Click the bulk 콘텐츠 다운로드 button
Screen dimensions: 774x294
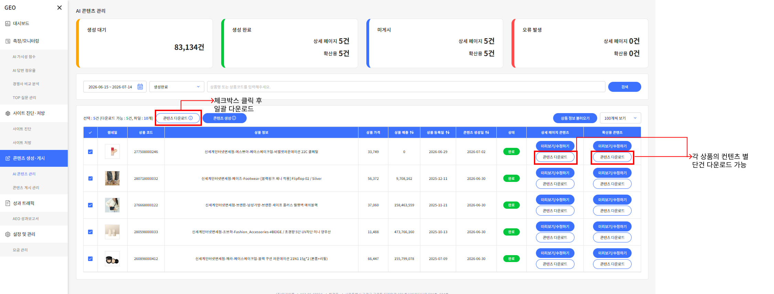178,118
